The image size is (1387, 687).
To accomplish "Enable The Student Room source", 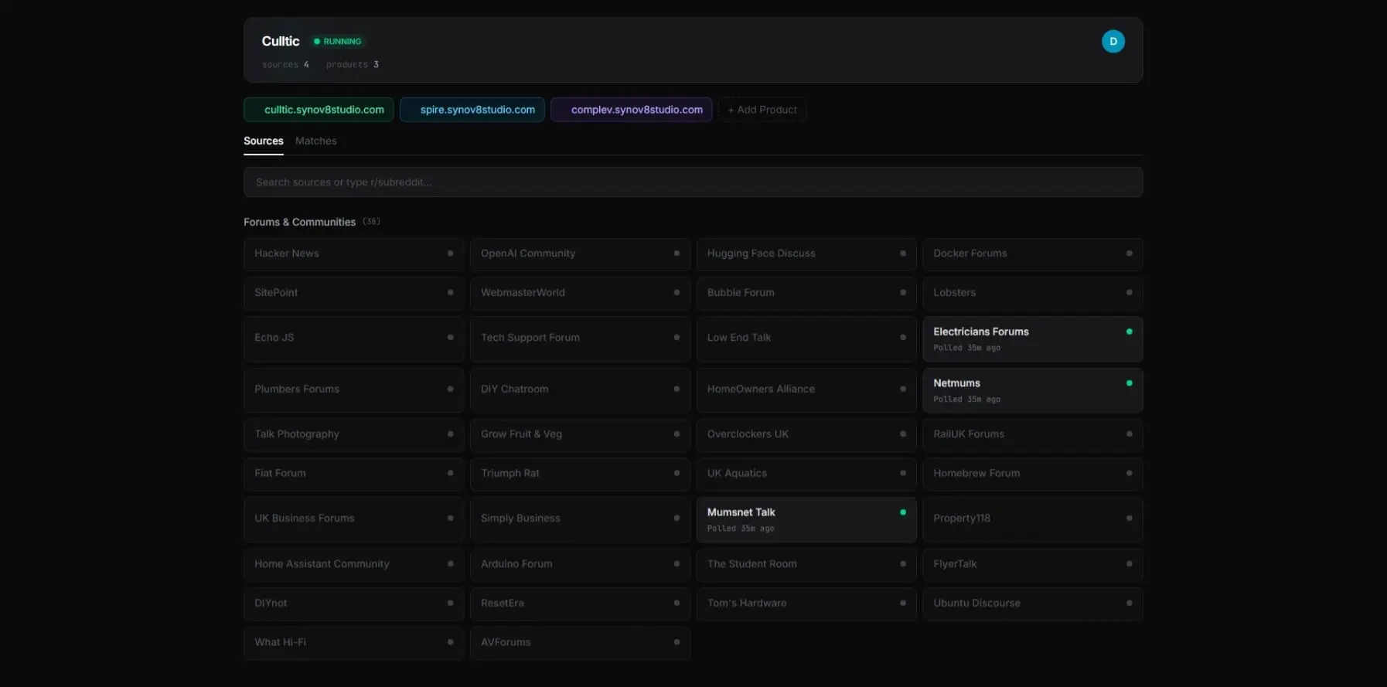I will pos(806,564).
